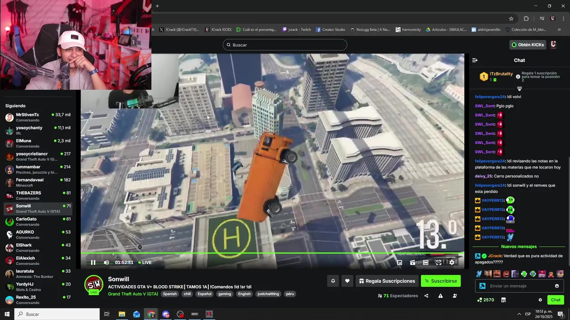Image resolution: width=570 pixels, height=320 pixels.
Task: View the 2570 channel points balance
Action: (485, 300)
